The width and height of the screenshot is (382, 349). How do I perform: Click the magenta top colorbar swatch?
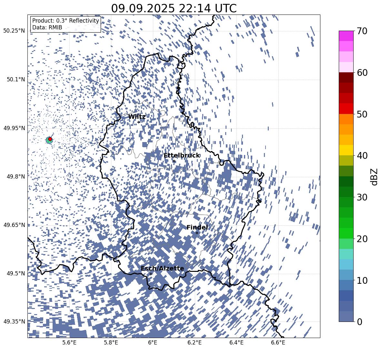pyautogui.click(x=346, y=36)
